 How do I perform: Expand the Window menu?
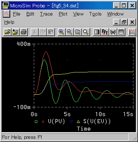point(115,14)
